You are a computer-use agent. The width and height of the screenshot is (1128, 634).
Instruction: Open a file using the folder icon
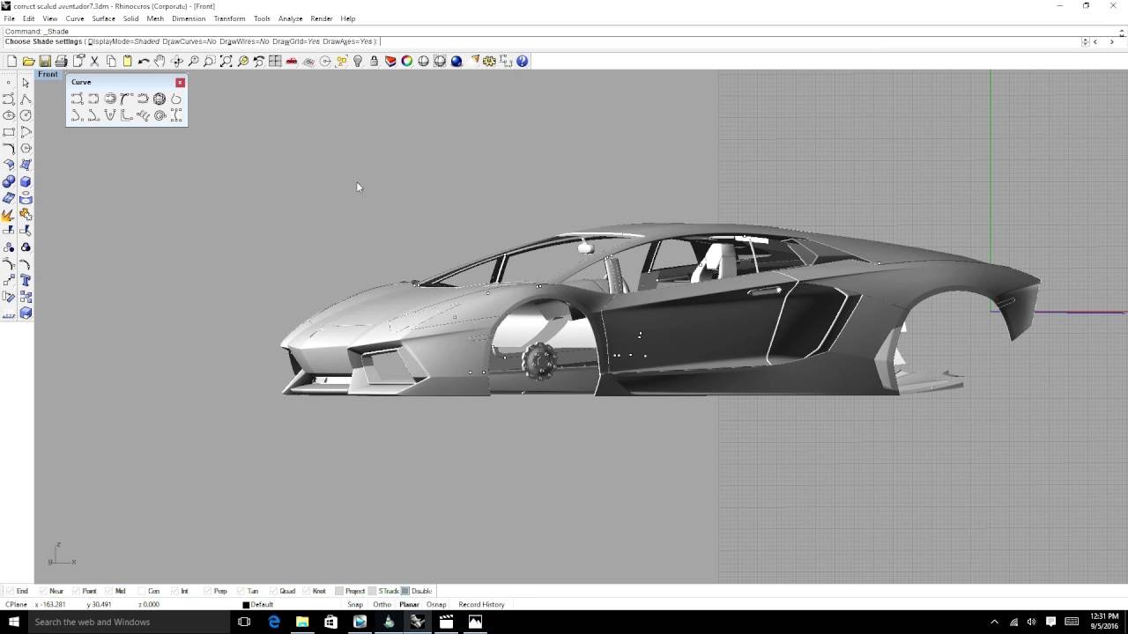tap(28, 61)
